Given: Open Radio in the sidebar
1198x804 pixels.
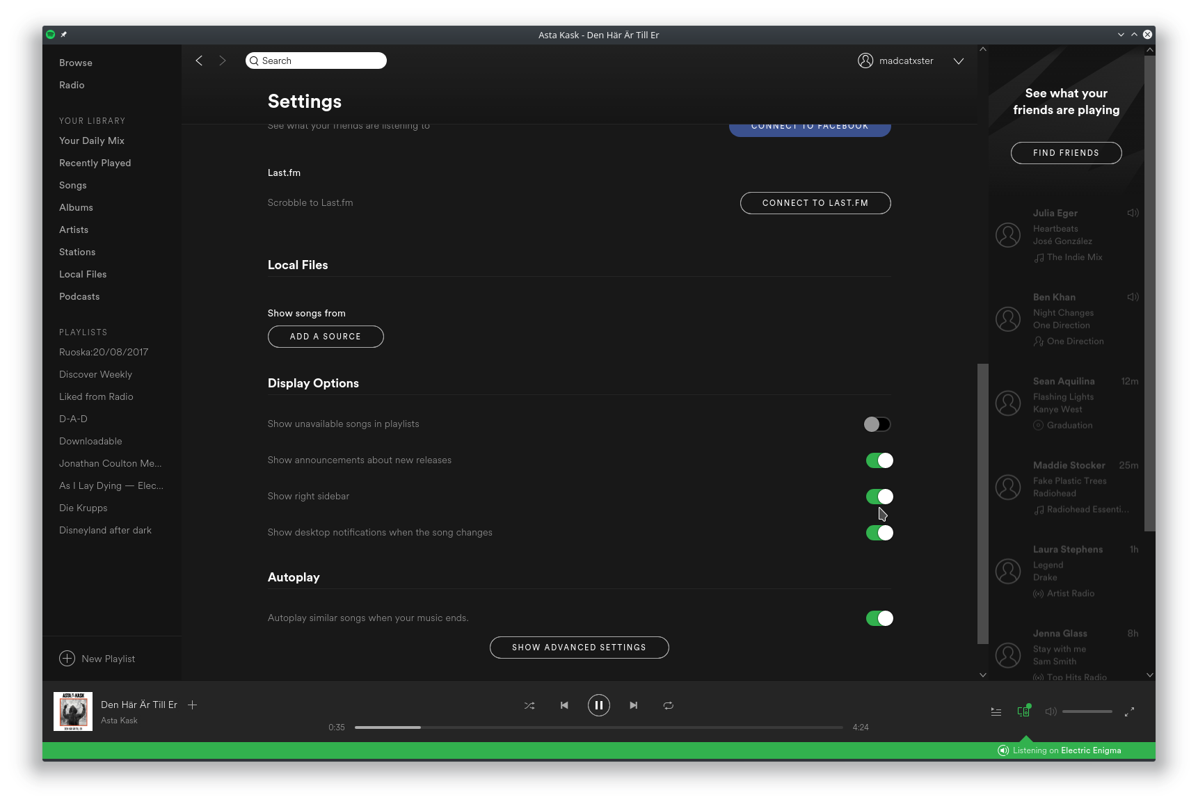Looking at the screenshot, I should 72,85.
